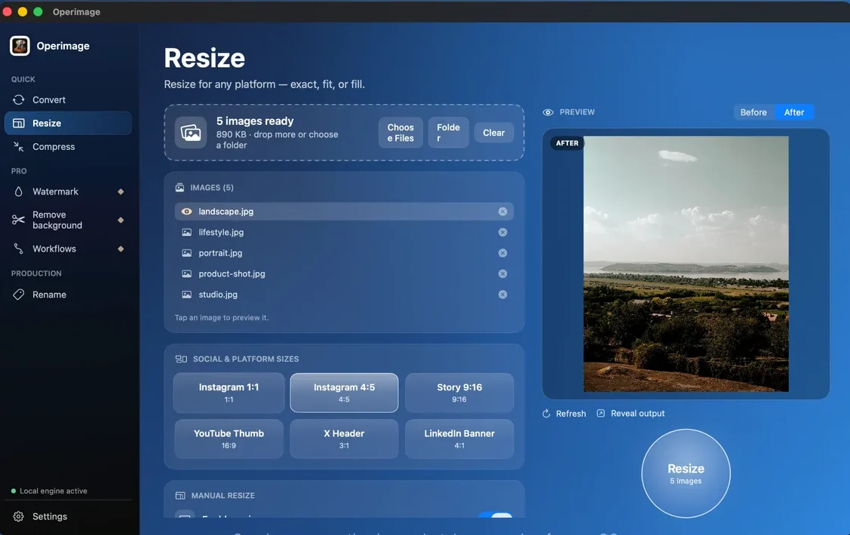Click the image icon beside product-shot.jpg

(186, 274)
